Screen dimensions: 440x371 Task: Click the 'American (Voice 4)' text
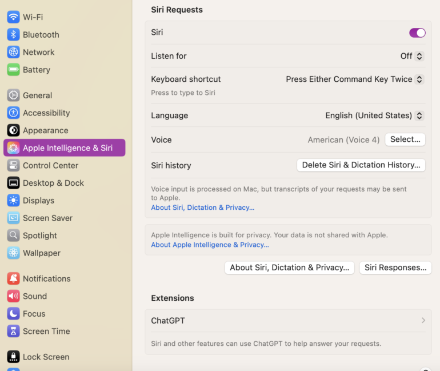[343, 139]
